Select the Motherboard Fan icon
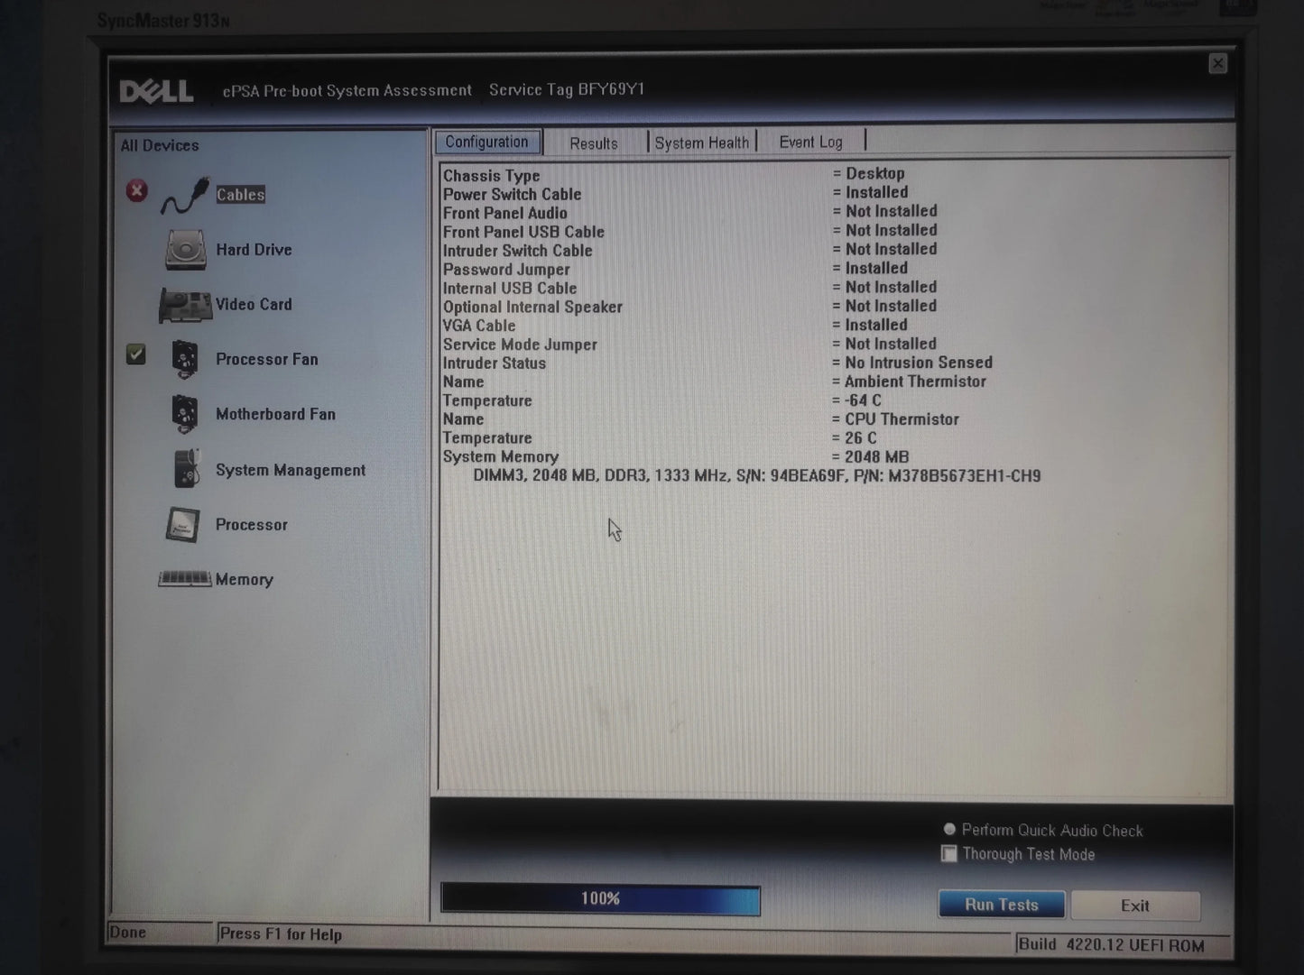This screenshot has width=1304, height=975. [185, 415]
